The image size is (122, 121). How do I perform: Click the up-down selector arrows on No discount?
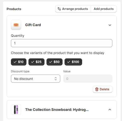click(56, 79)
